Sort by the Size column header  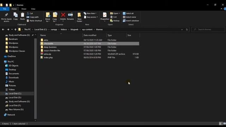133,35
